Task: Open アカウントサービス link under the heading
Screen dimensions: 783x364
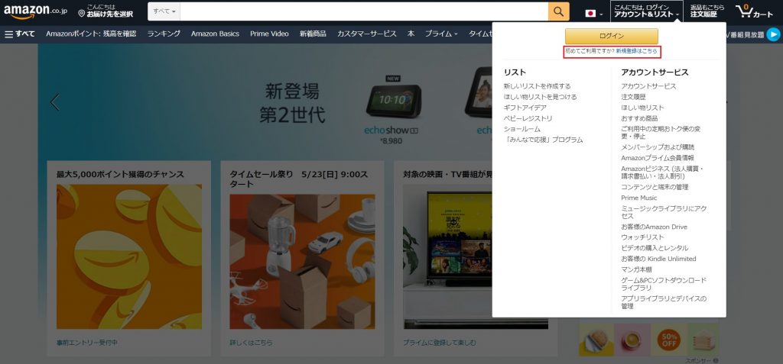Action: [648, 86]
